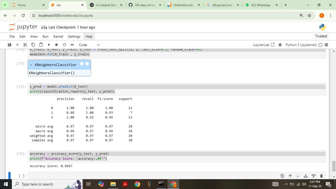
Task: Open the Run menu
Action: (45, 36)
